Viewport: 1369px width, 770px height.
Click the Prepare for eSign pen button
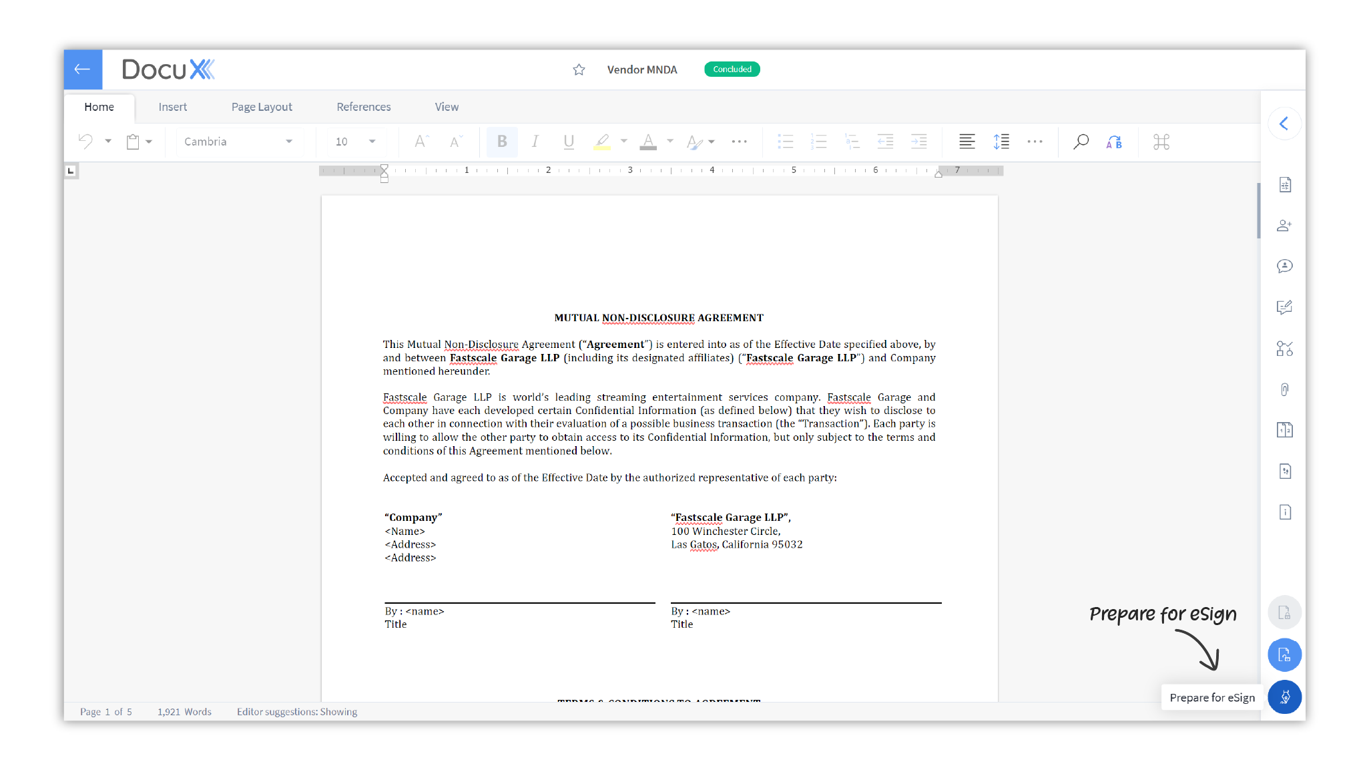(x=1285, y=697)
